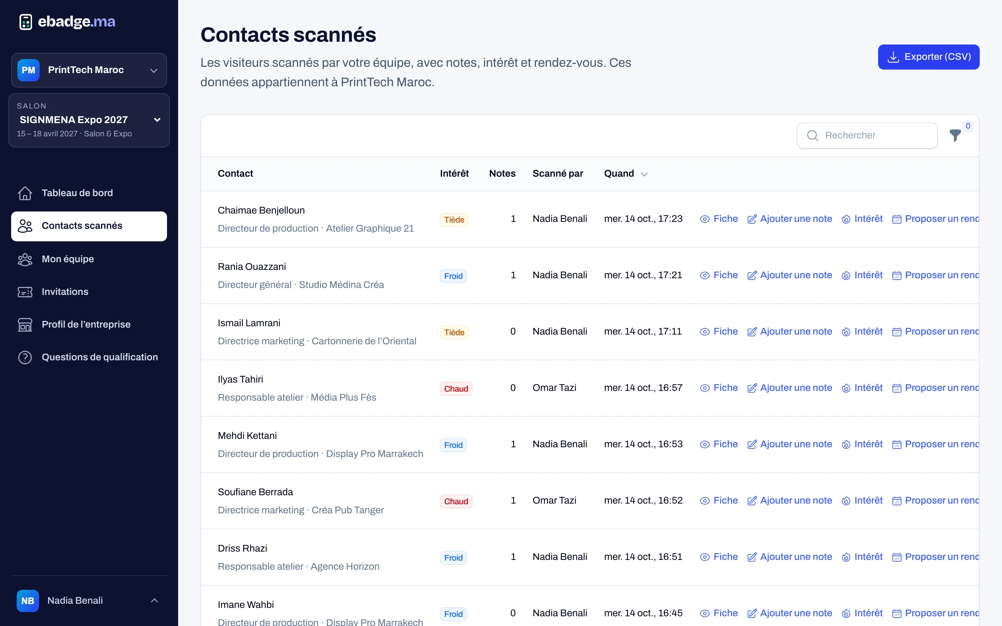
Task: Click the Scanné par column header
Action: 558,174
